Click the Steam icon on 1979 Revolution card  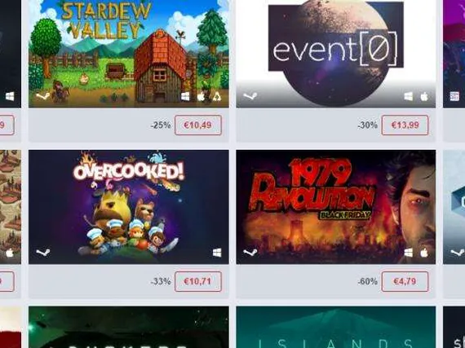click(x=250, y=253)
